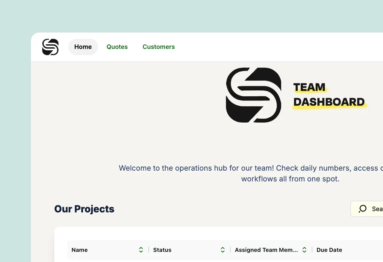Open the Quotes page

[x=117, y=47]
